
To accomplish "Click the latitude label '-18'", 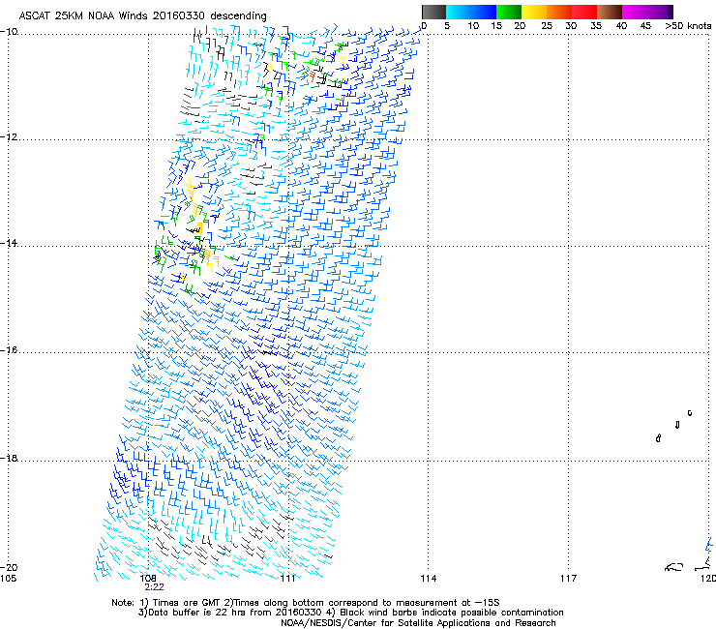I will (x=9, y=458).
